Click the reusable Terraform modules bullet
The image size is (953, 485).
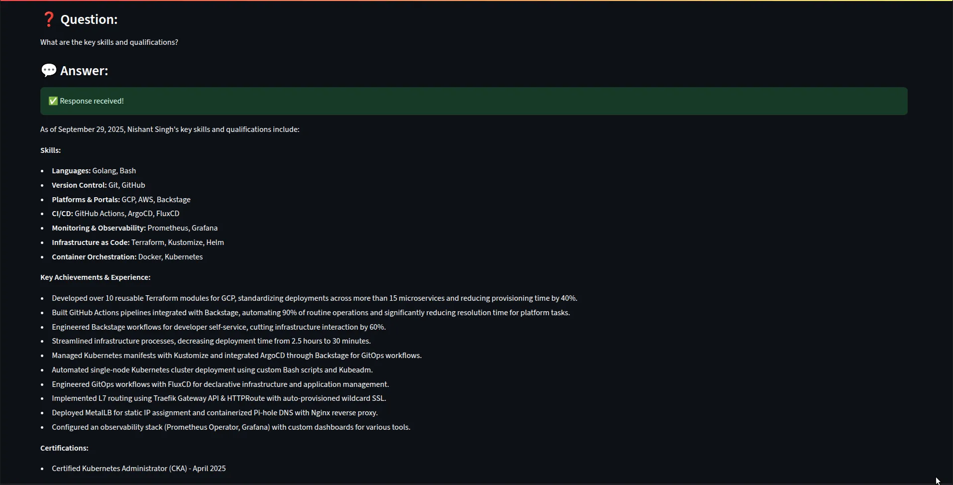[x=314, y=298]
